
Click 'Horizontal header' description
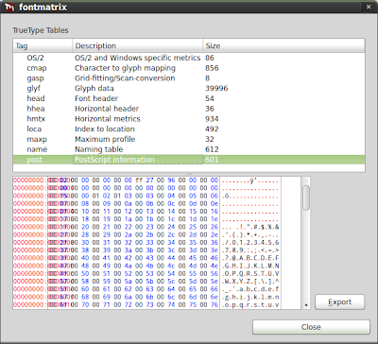107,109
